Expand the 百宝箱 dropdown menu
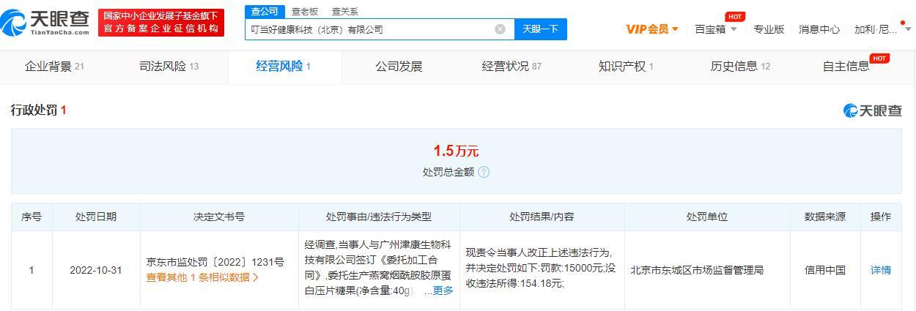Screen dimensions: 916x311 [716, 29]
